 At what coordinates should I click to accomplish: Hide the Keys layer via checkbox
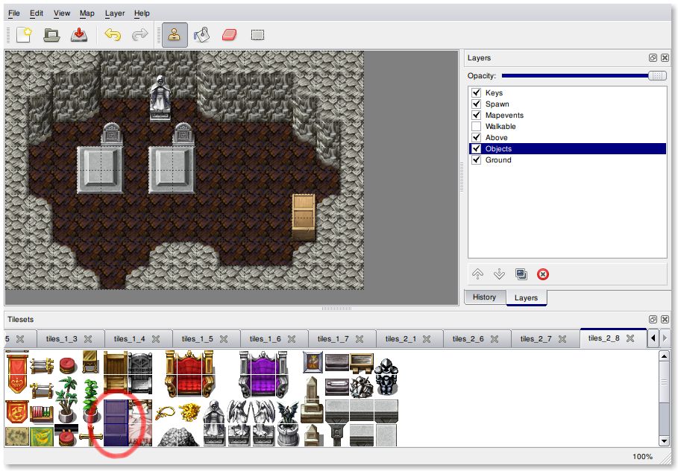476,93
